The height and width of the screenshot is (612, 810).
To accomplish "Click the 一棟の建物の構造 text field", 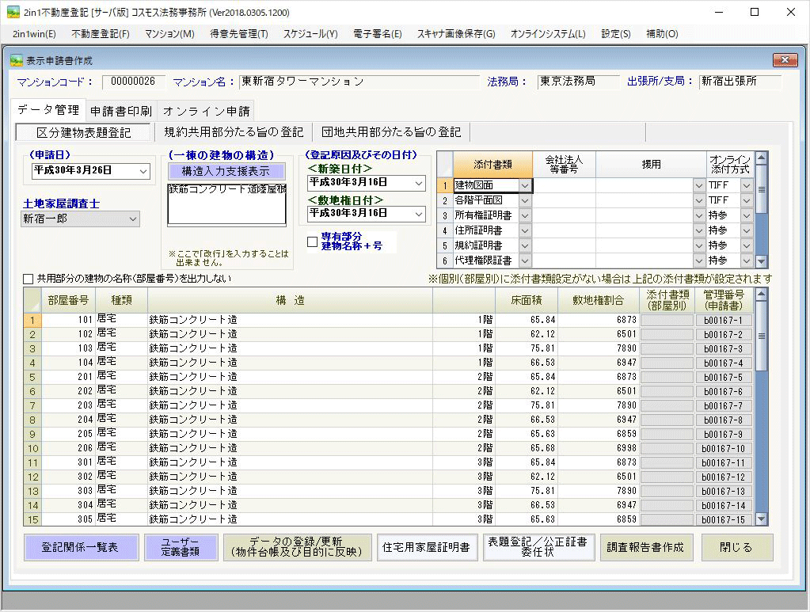I will click(x=226, y=203).
